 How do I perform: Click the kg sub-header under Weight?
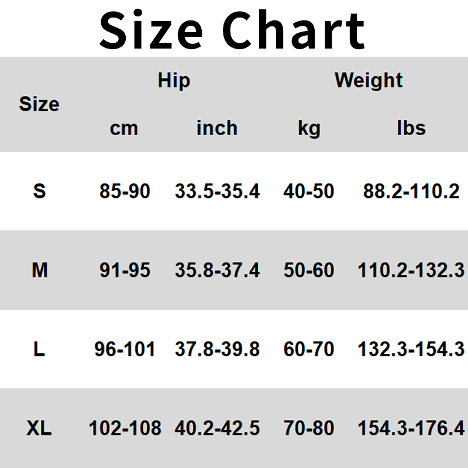(x=309, y=128)
